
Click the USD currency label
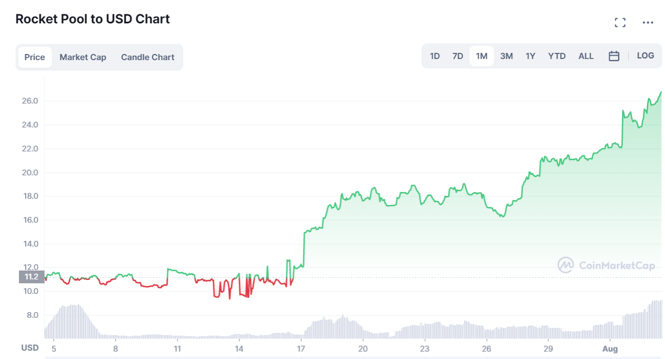pos(30,348)
